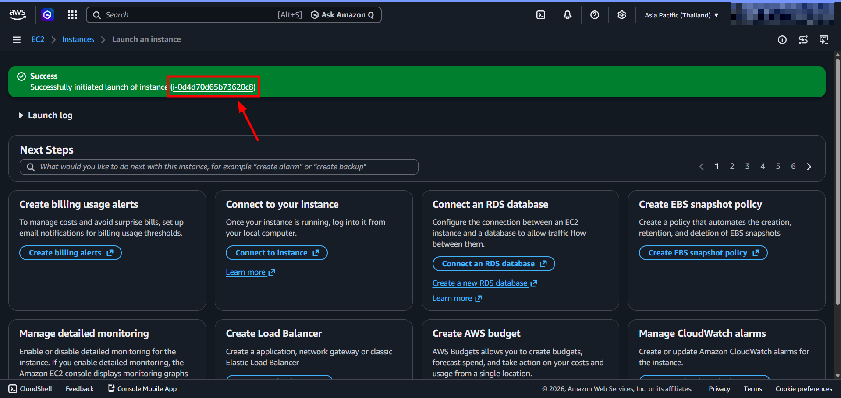Open Learn more under Connect an RDS database
The height and width of the screenshot is (398, 841).
[457, 298]
